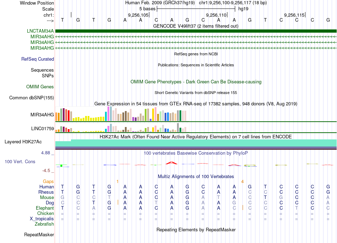Click chr1:9,256,100-9,256,117 (18 bp) position text

tap(233, 3)
